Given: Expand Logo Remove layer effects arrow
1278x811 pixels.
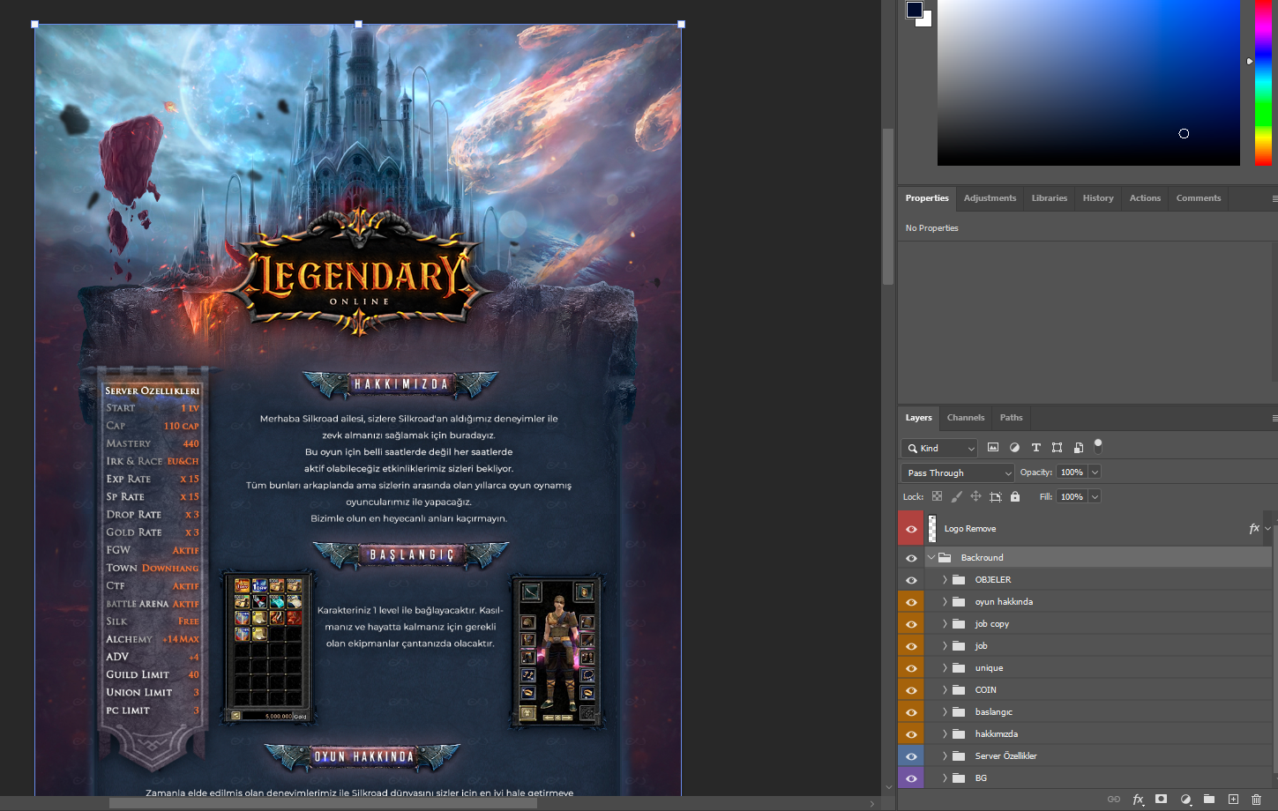Looking at the screenshot, I should click(x=1267, y=529).
